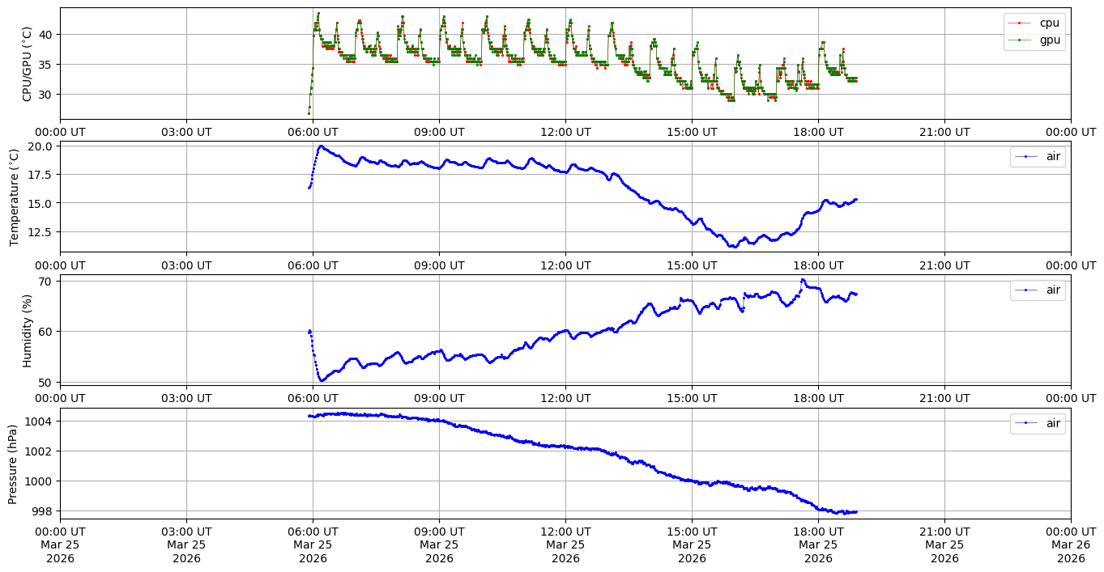Click the red cpu line sample in legend
Image resolution: width=1104 pixels, height=572 pixels.
click(x=1019, y=23)
